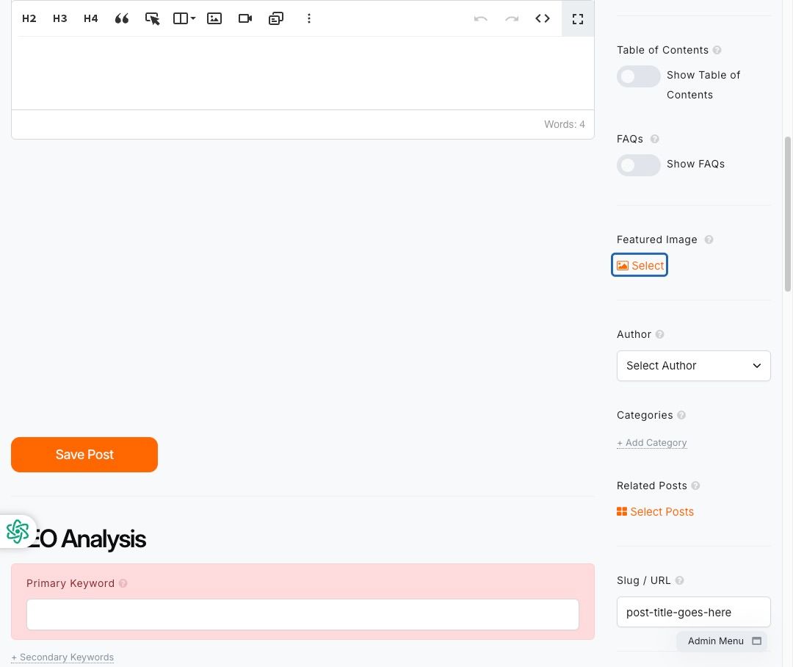Add Secondary Keywords
This screenshot has width=793, height=667.
62,657
